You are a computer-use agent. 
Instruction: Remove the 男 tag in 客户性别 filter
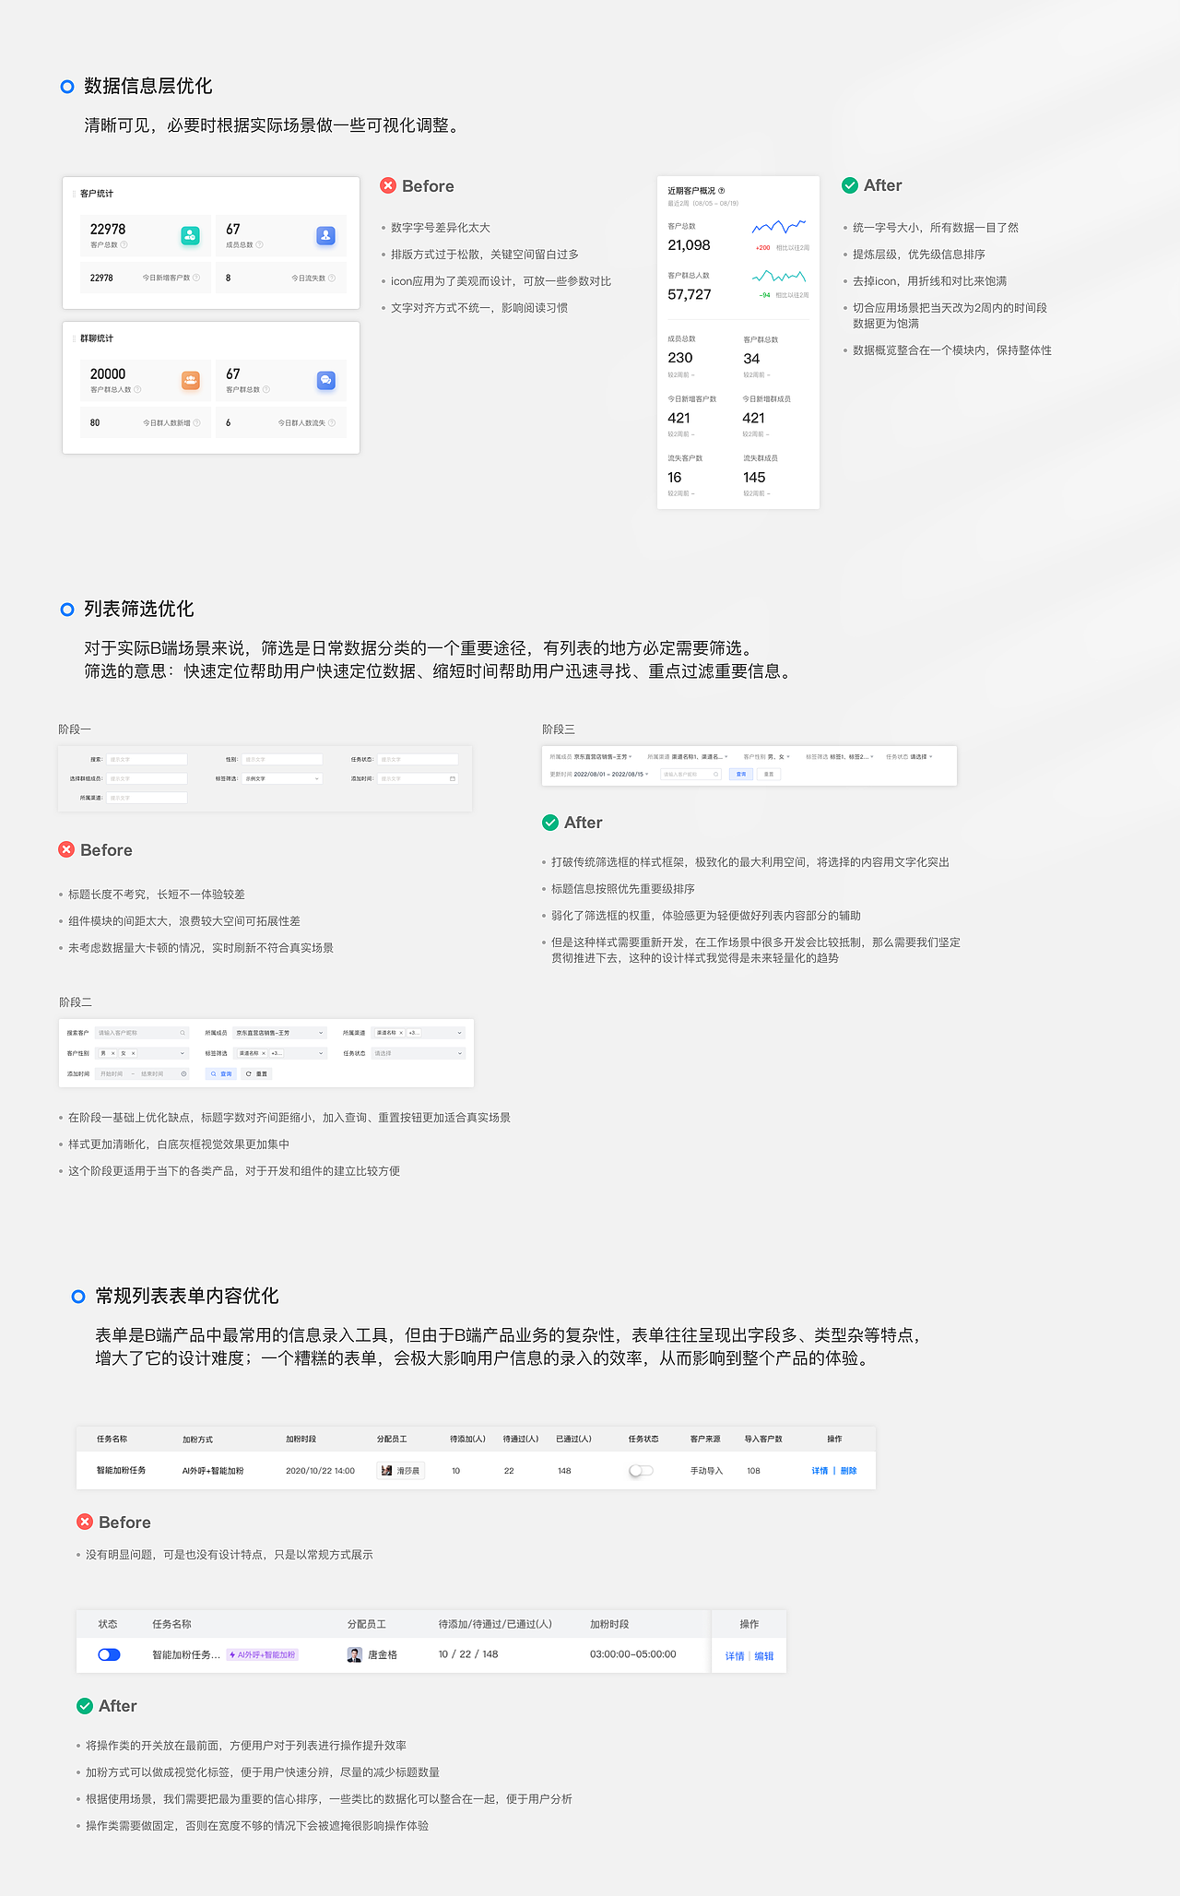(113, 1053)
